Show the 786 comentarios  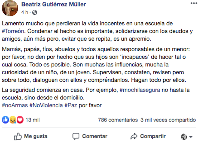point(118,120)
